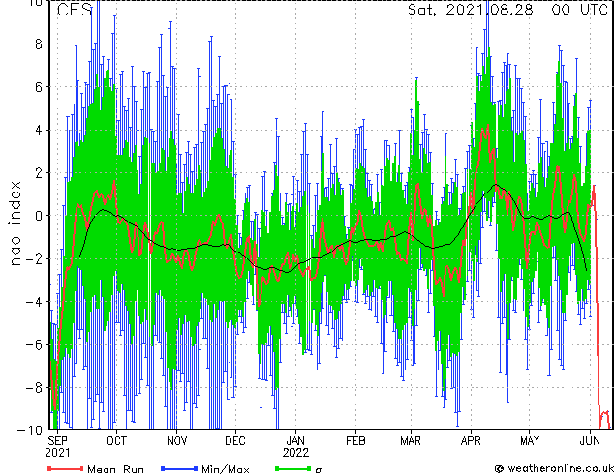Click the 'JAN' month axis label
Image resolution: width=614 pixels, height=474 pixels.
pyautogui.click(x=295, y=441)
